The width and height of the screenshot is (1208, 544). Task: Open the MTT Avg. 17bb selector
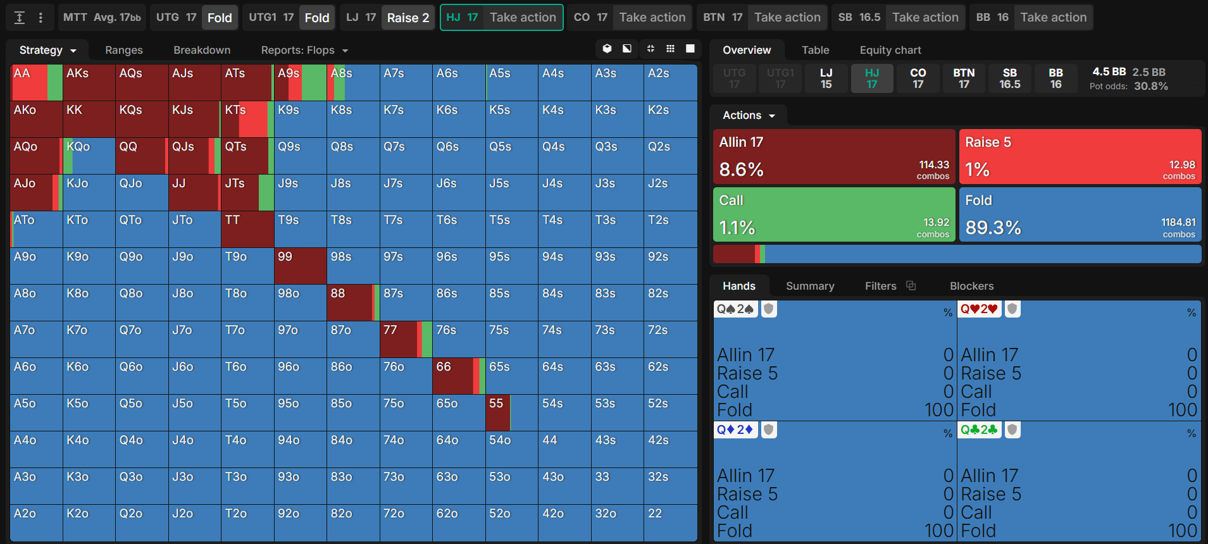[x=102, y=18]
